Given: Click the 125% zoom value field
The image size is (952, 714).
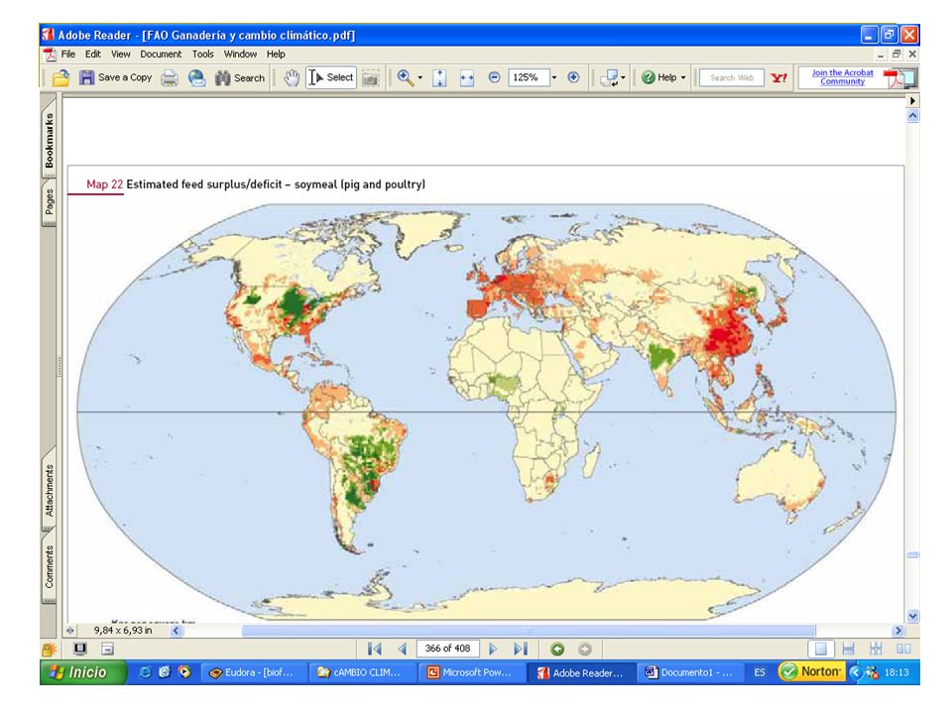Looking at the screenshot, I should coord(528,77).
